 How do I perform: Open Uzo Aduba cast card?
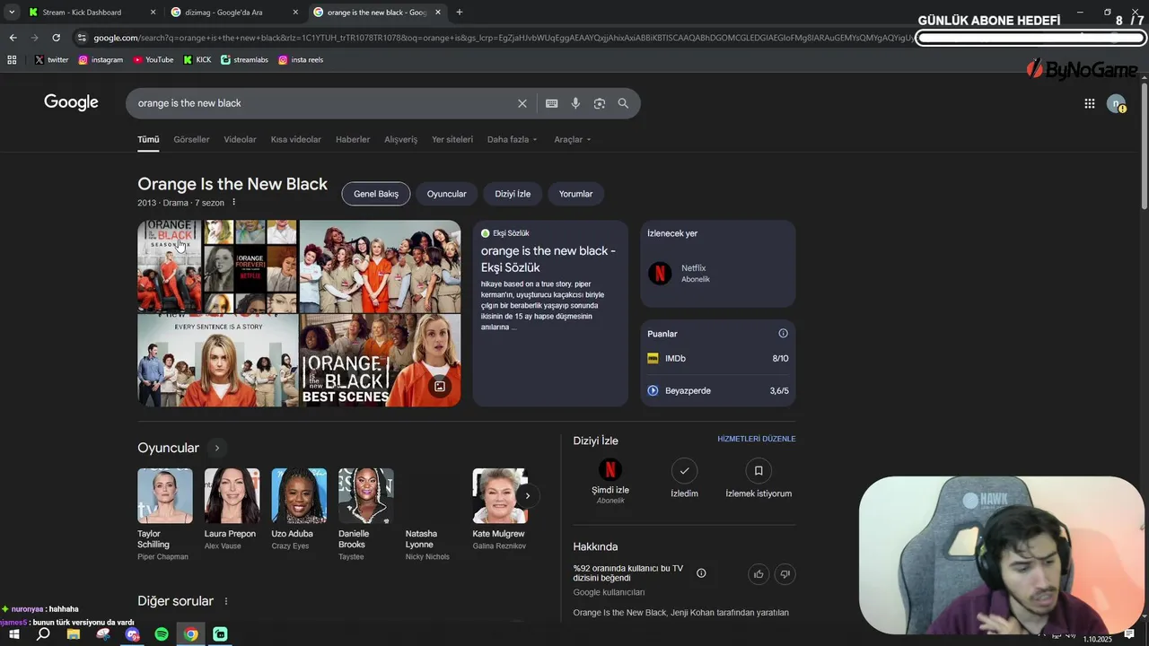[x=298, y=510]
